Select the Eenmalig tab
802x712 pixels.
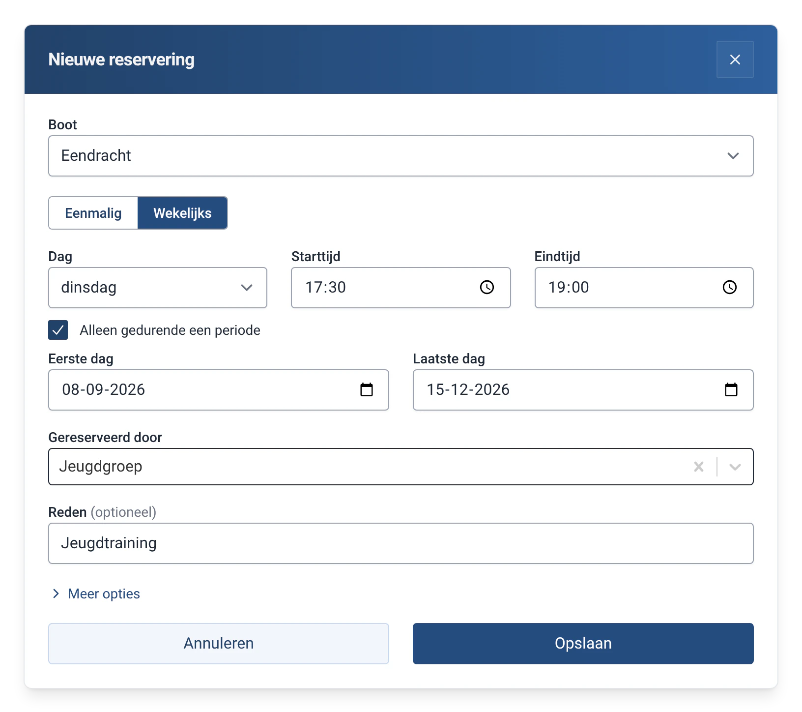tap(93, 213)
